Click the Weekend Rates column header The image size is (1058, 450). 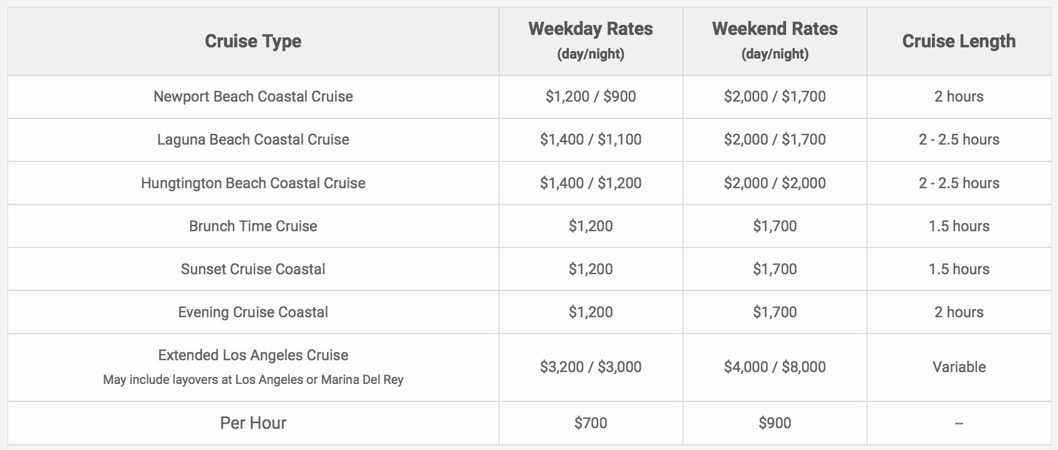pos(775,41)
